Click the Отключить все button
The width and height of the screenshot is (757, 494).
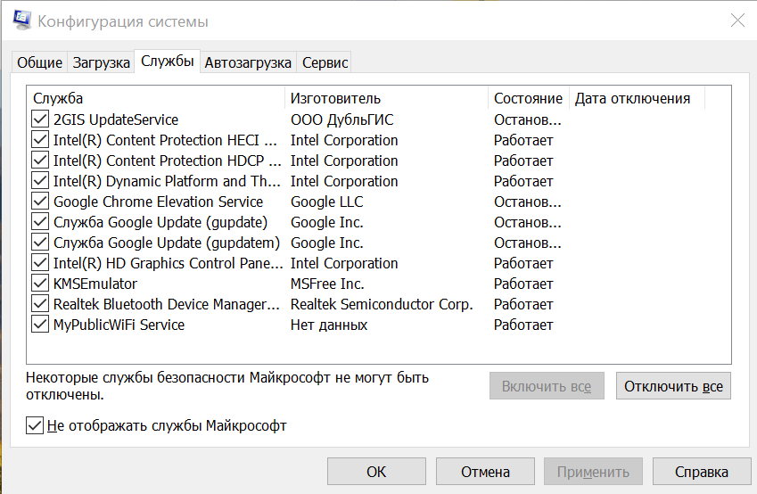673,386
